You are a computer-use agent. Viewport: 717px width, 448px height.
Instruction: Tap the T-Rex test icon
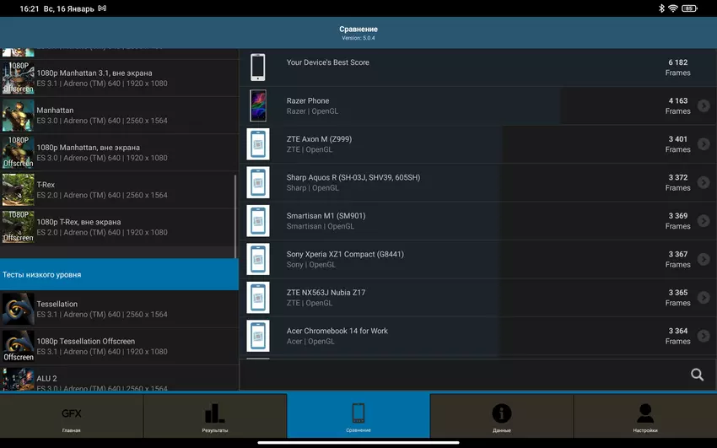(x=18, y=190)
